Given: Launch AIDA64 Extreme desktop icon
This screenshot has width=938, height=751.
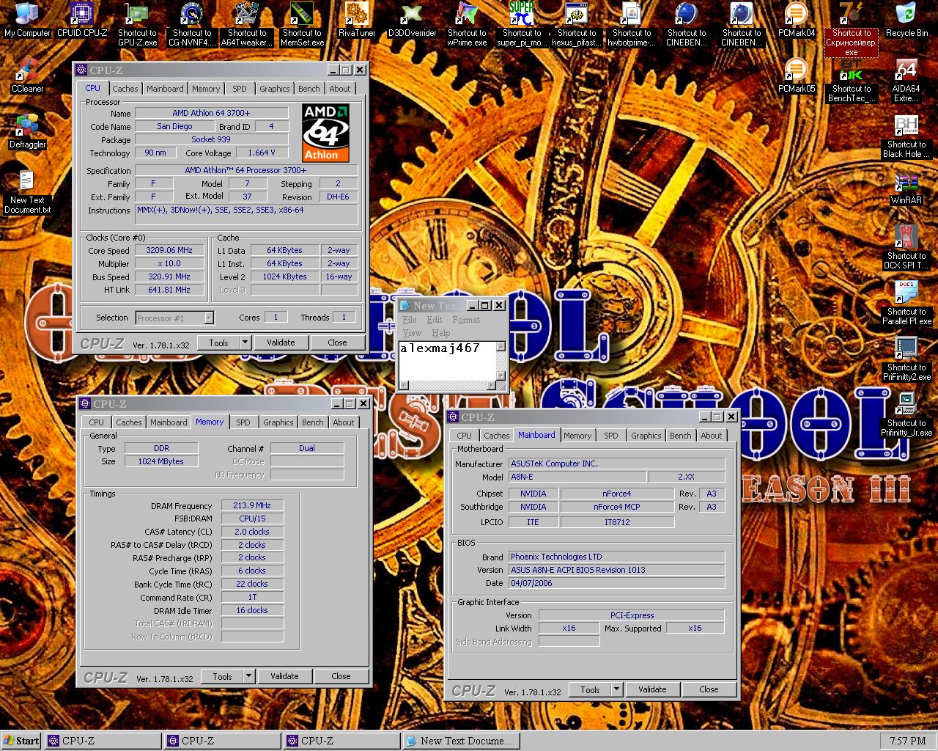Looking at the screenshot, I should [x=906, y=80].
